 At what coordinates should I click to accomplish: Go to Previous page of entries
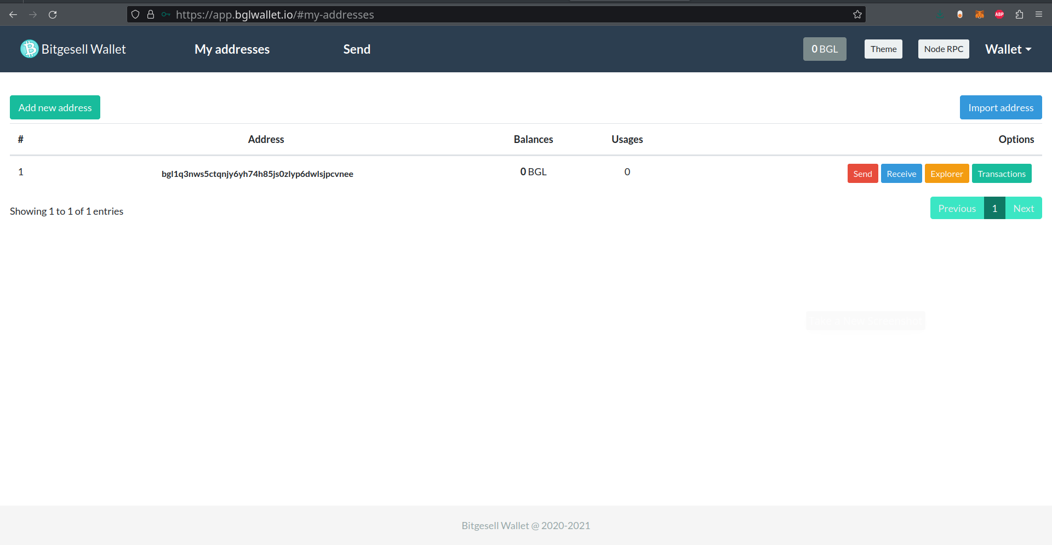[957, 208]
